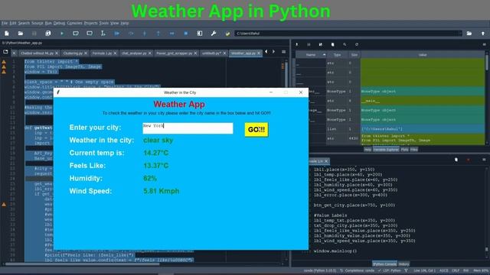Switch to the Plots pane tab
The image size is (490, 275).
[404, 150]
